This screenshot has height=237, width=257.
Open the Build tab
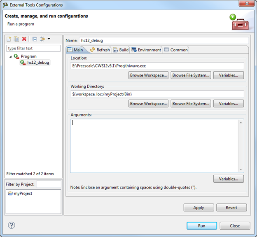coord(121,50)
